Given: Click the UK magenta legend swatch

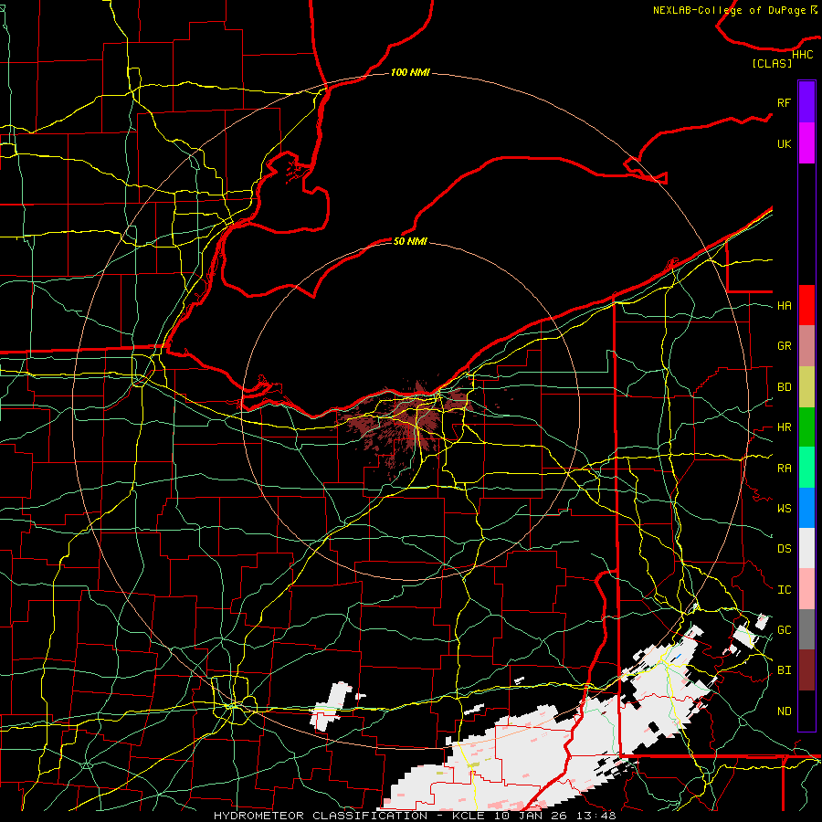Looking at the screenshot, I should tap(806, 143).
